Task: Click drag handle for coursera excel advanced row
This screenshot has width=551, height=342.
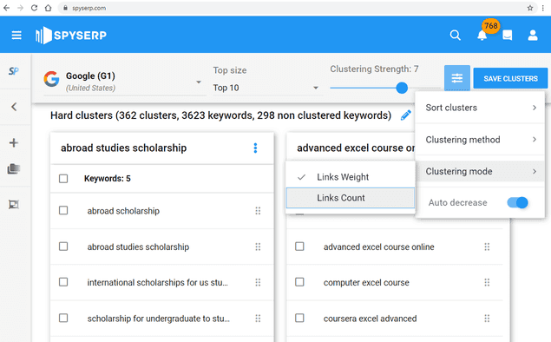Action: (x=487, y=319)
